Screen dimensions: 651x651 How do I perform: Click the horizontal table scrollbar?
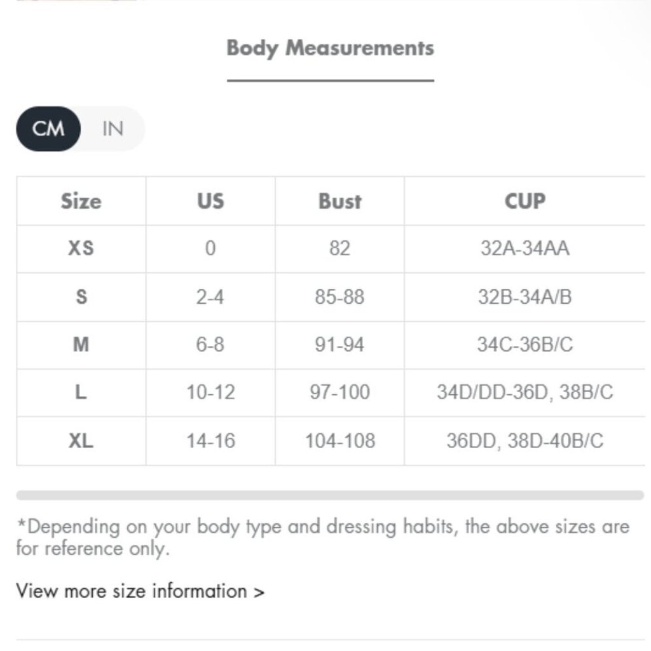330,495
